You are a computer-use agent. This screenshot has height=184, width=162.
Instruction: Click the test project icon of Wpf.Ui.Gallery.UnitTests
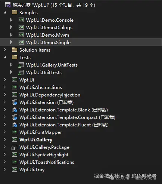tap(21, 65)
